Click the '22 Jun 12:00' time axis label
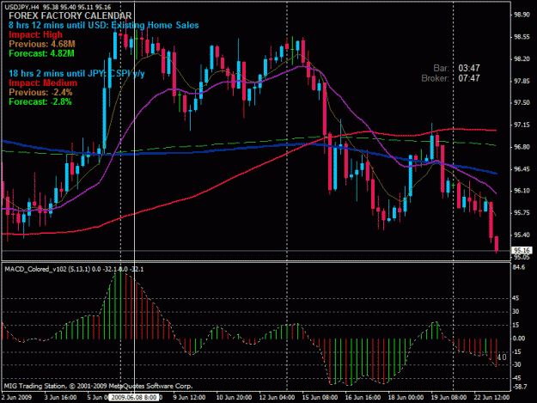Viewport: 537px width, 403px height. (491, 398)
